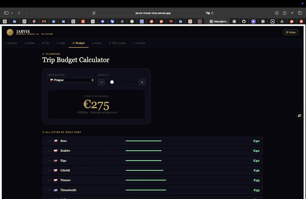The height and width of the screenshot is (199, 306).
Task: Switch to the Google Ads tab
Action: coord(282,21)
